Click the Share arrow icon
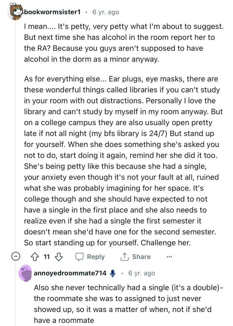The height and width of the screenshot is (326, 233). point(125,257)
